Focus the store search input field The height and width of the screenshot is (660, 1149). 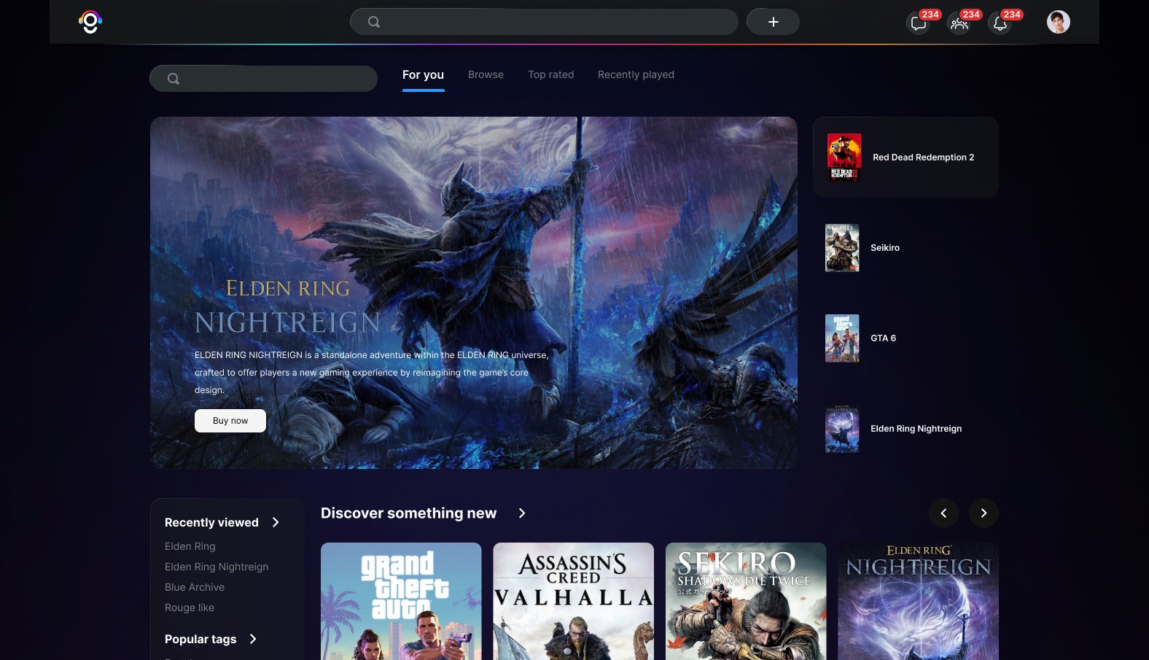[x=263, y=79]
